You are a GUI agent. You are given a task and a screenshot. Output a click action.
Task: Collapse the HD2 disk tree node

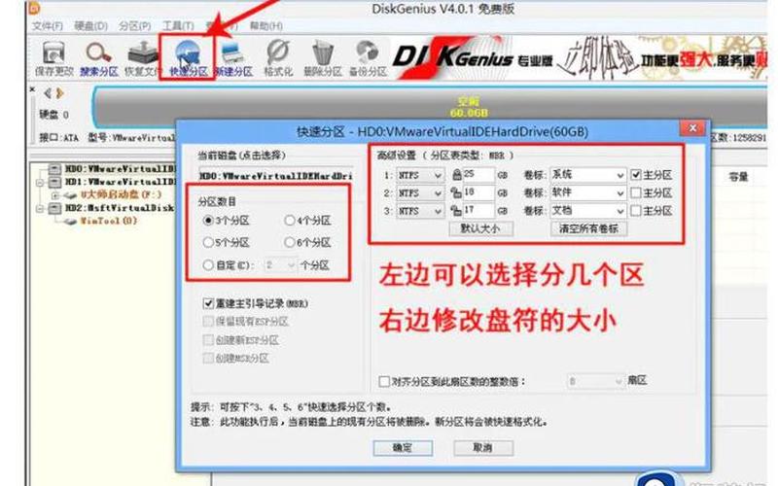[x=41, y=208]
